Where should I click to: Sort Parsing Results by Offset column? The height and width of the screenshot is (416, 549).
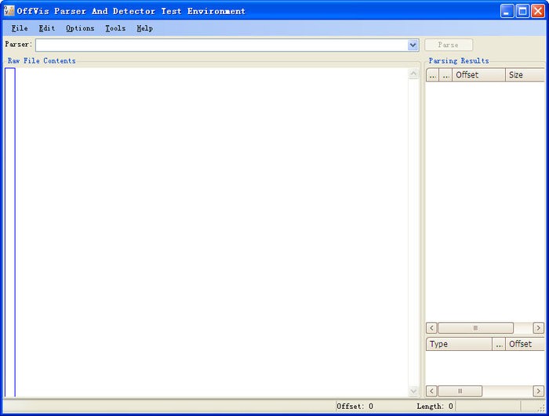click(x=478, y=75)
